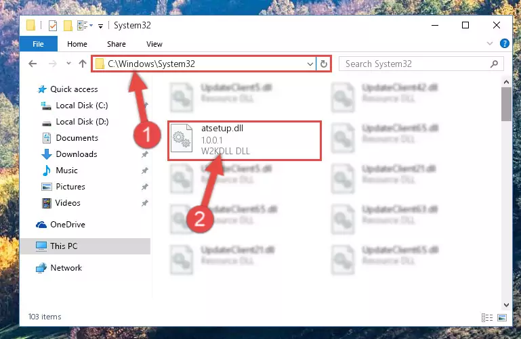Minimize the System32 window

435,25
